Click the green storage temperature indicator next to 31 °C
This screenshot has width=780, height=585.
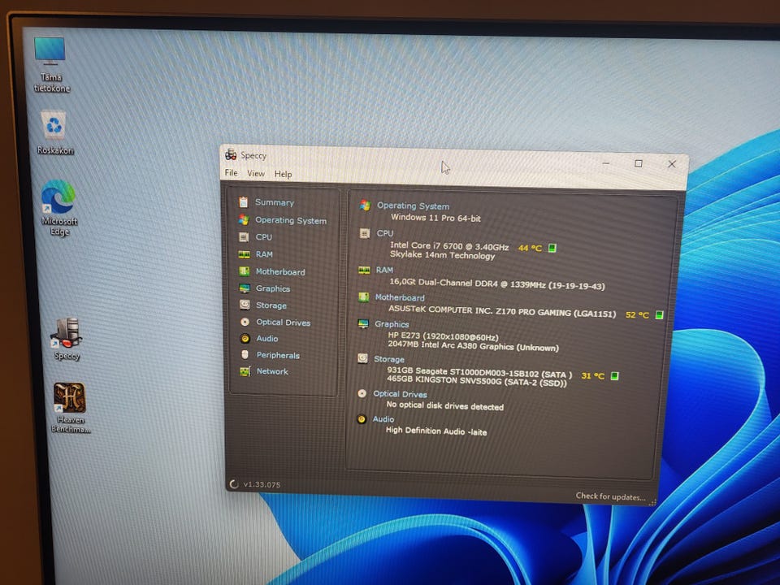click(614, 375)
